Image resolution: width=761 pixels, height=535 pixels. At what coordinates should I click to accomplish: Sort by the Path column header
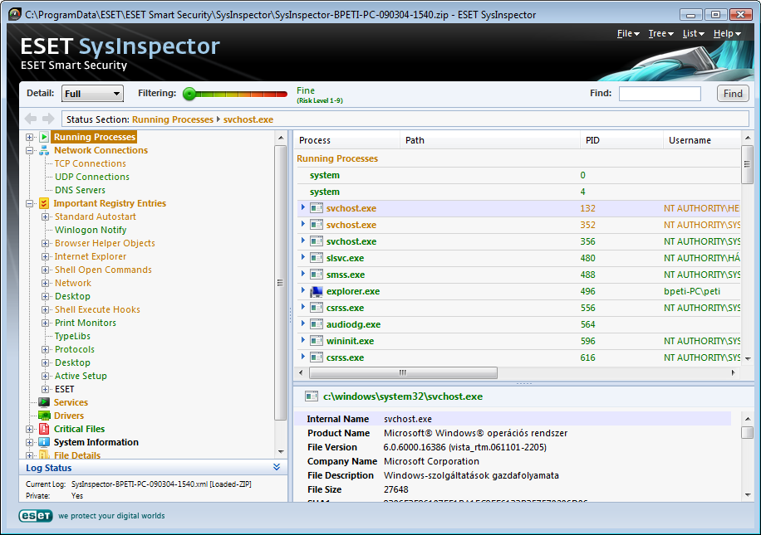pyautogui.click(x=490, y=140)
